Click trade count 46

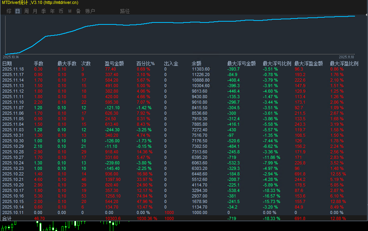point(84,179)
